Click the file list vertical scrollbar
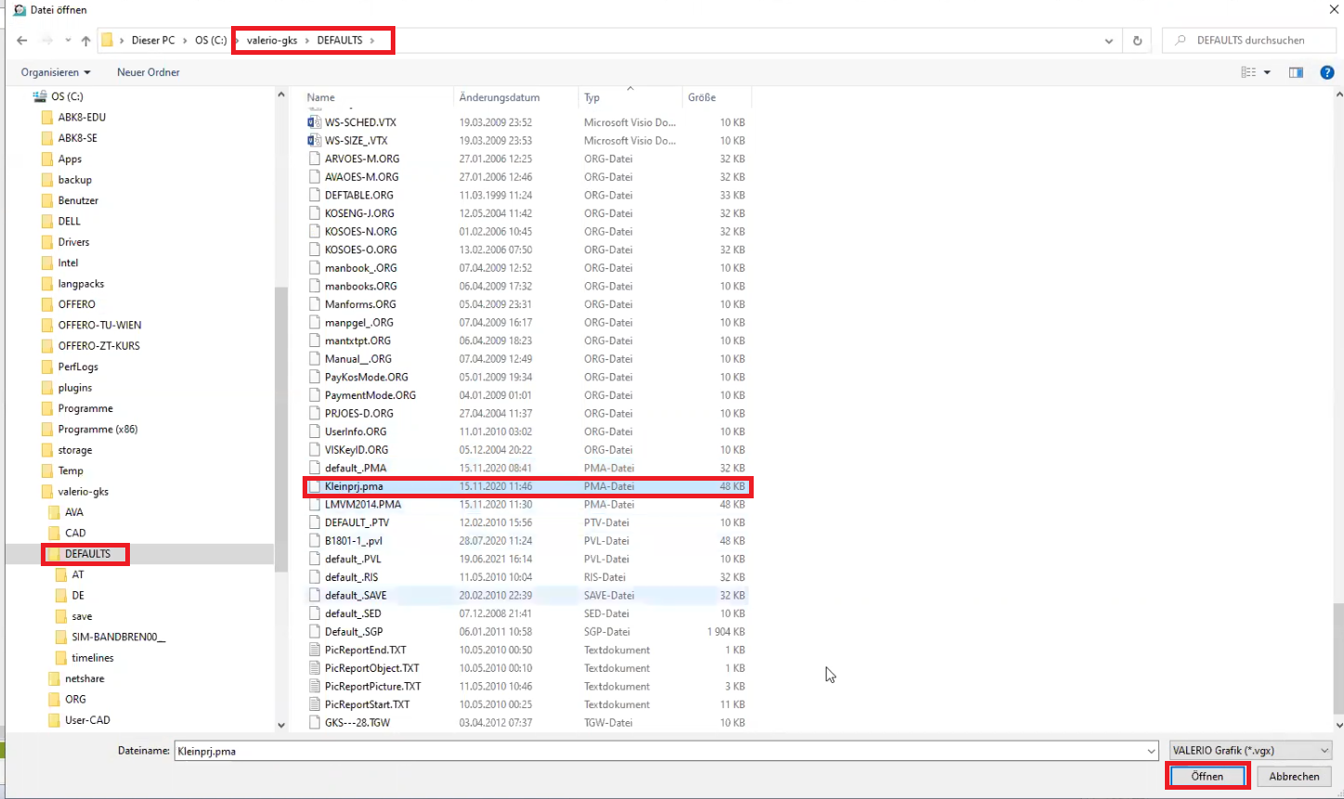1344x799 pixels. click(x=1338, y=659)
